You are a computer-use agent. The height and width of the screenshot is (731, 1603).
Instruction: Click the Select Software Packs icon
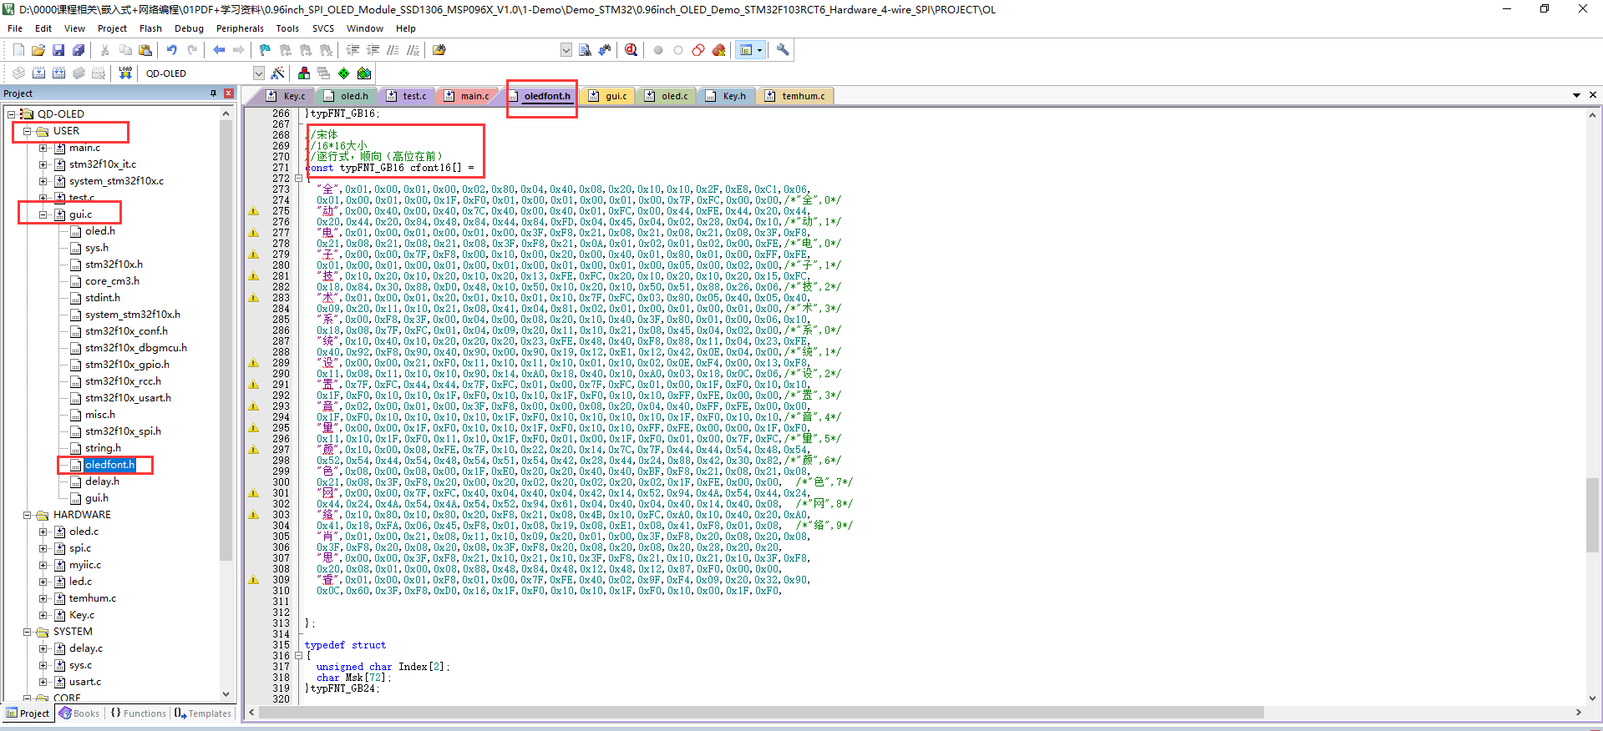pos(364,73)
